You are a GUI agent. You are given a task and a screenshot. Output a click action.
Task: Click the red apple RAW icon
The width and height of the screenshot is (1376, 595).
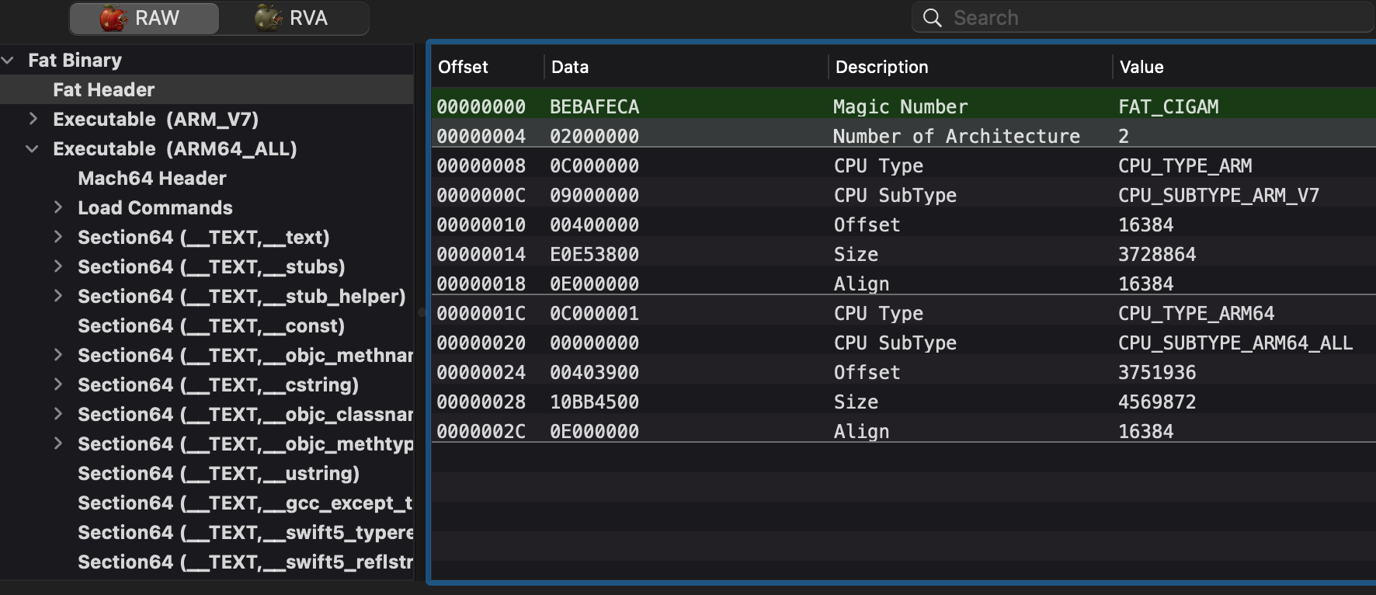(x=113, y=18)
